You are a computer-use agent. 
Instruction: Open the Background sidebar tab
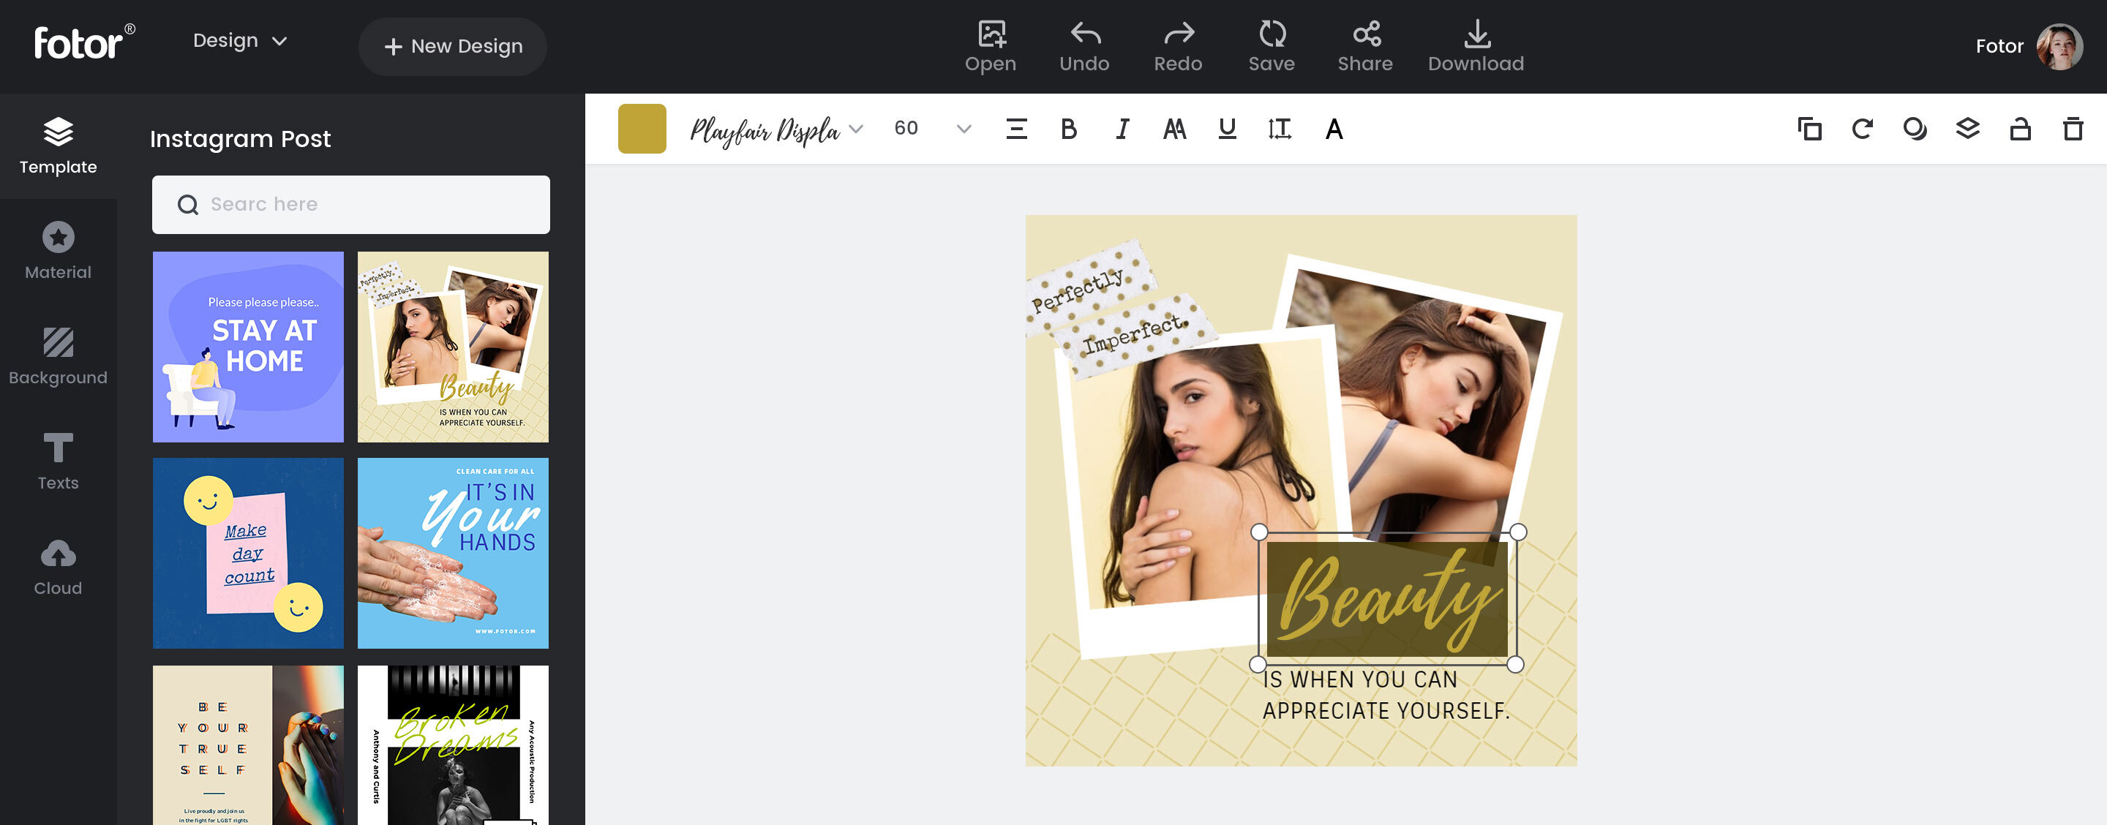58,355
